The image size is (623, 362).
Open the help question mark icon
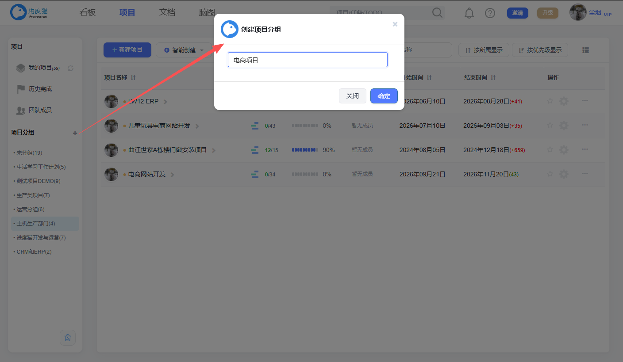[x=490, y=13]
